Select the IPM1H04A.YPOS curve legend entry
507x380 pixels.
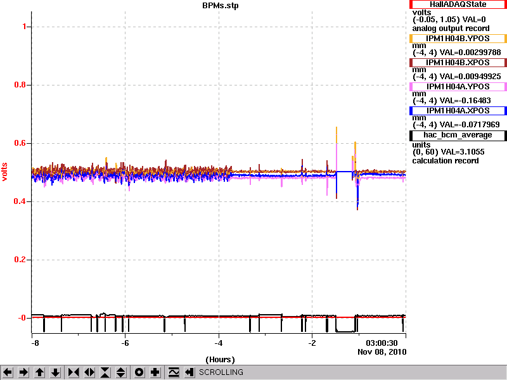pos(458,87)
